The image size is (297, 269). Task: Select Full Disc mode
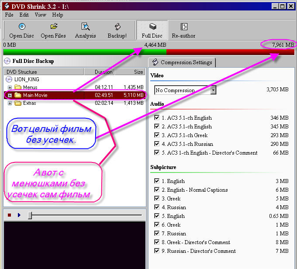pos(152,30)
